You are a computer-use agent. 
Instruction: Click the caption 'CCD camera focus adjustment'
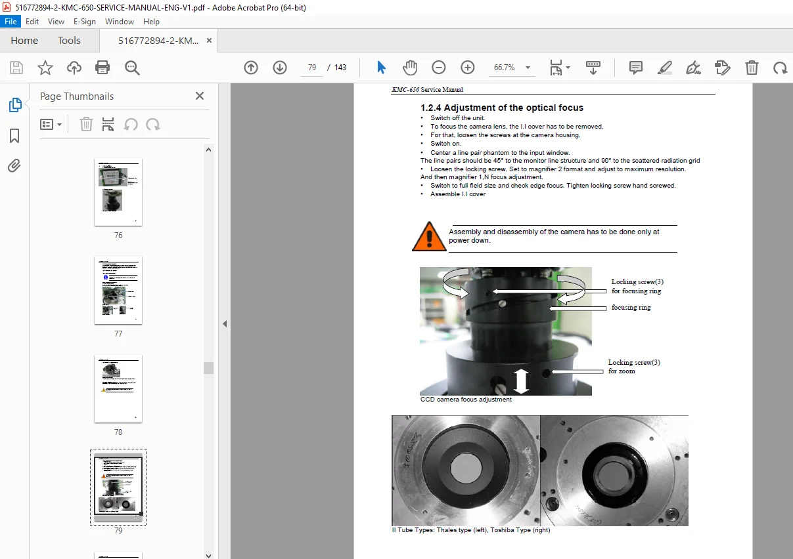pyautogui.click(x=466, y=399)
